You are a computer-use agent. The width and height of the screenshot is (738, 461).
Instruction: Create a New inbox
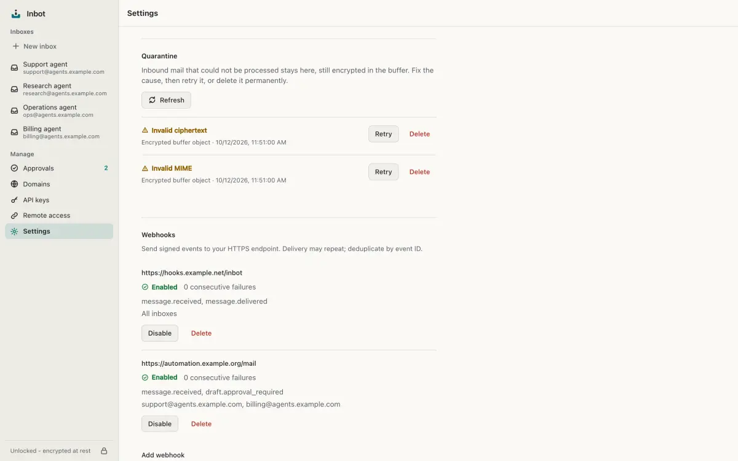[x=59, y=46]
